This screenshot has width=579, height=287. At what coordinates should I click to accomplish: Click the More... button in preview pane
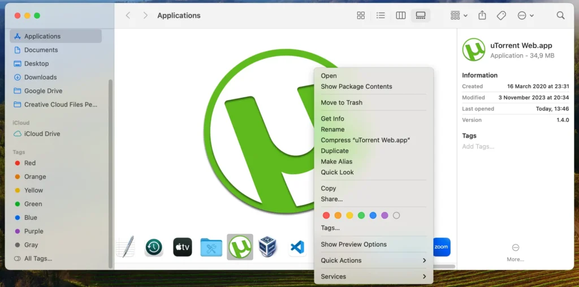pyautogui.click(x=516, y=252)
